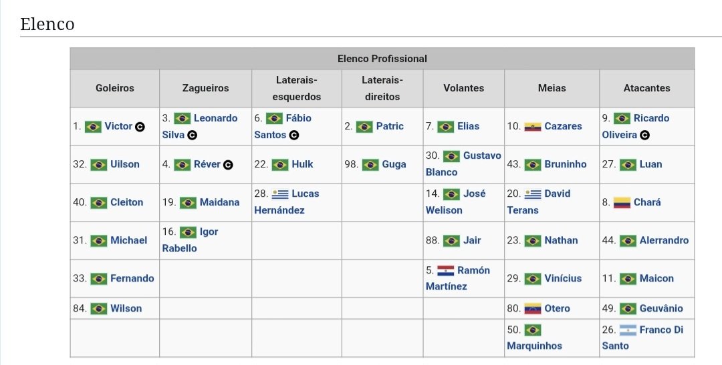Click the Brazil flag beside Hulk
Viewport: 722px width, 365px height.
280,165
